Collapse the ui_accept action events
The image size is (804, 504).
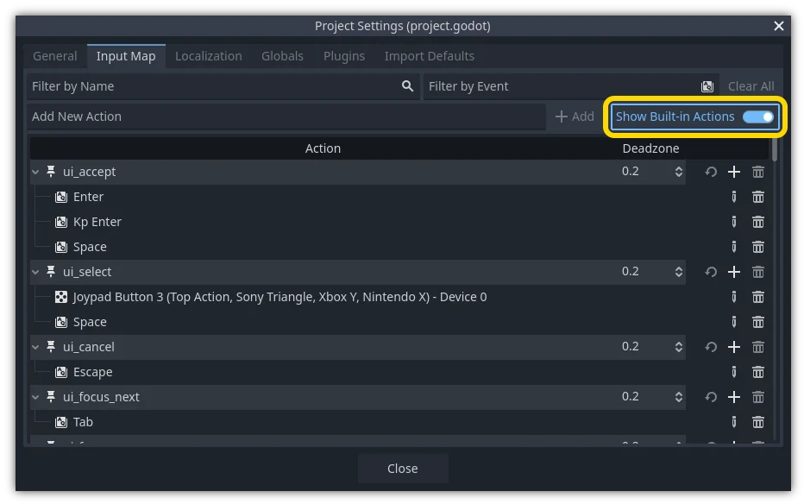tap(35, 172)
